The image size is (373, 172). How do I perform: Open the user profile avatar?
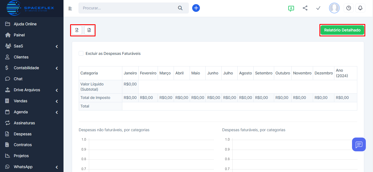point(334,8)
